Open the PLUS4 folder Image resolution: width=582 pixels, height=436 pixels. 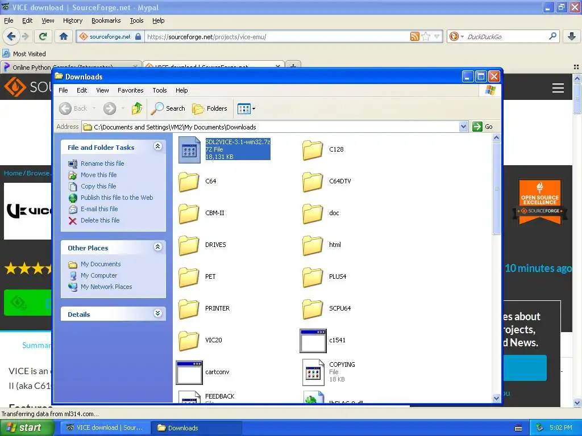tap(313, 277)
